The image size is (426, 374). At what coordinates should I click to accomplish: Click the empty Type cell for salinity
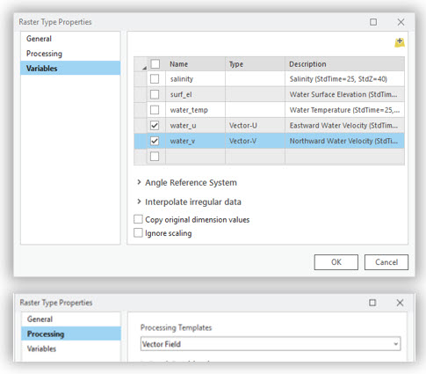coord(255,79)
